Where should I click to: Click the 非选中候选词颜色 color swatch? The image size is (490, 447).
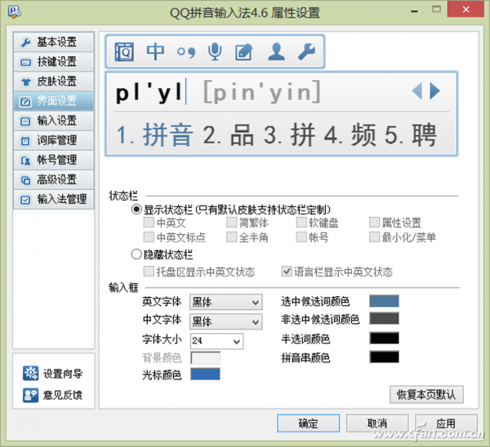point(384,318)
